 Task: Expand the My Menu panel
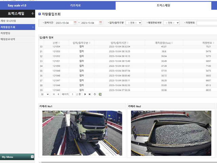pyautogui.click(x=32, y=157)
